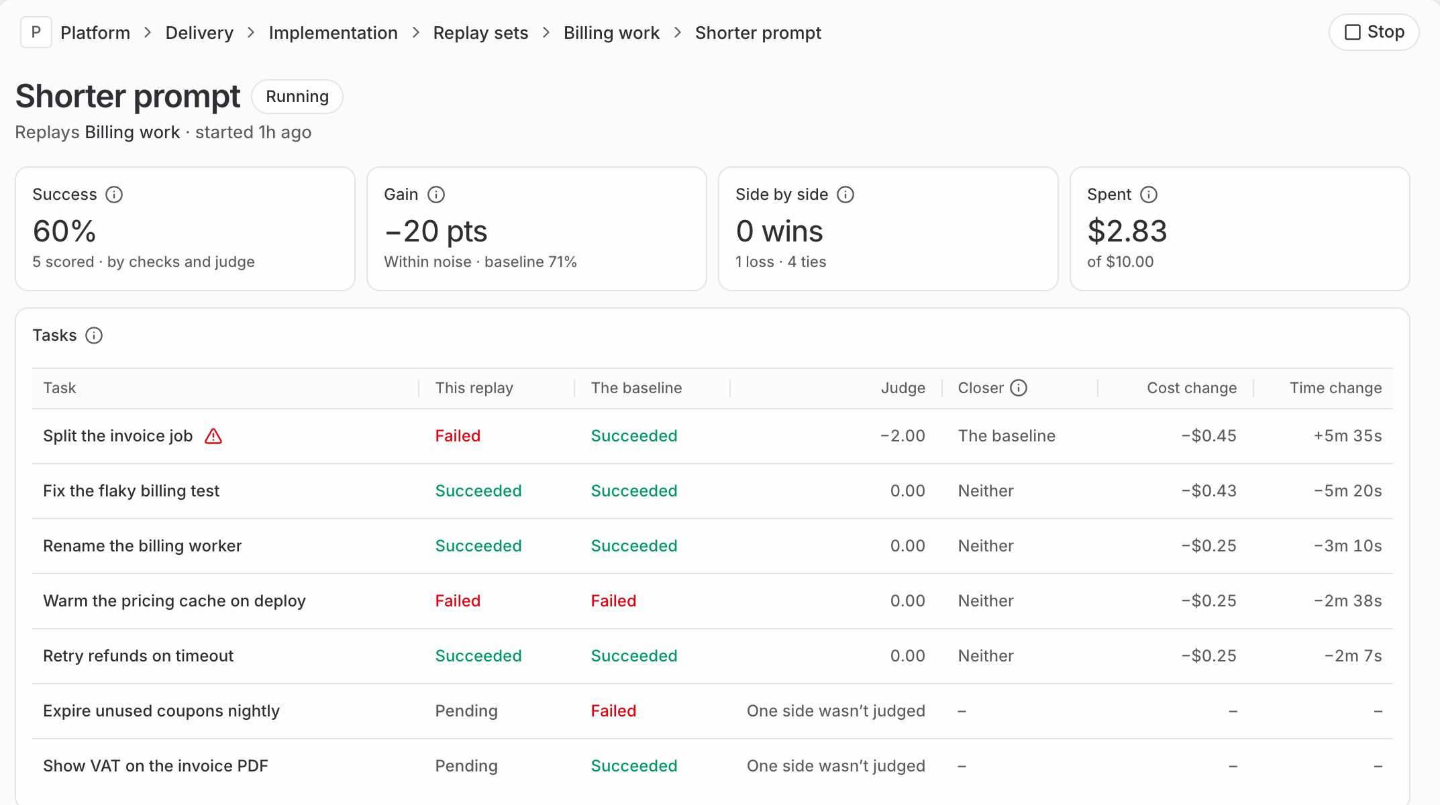1440x805 pixels.
Task: Sort by the This replay column header
Action: tap(474, 388)
